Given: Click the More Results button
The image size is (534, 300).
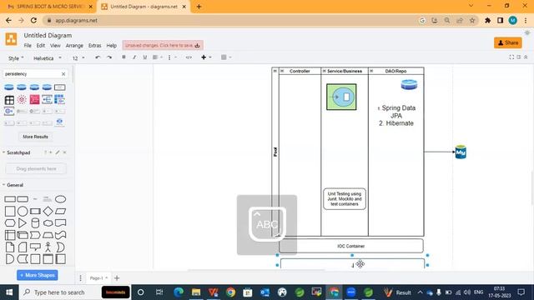Looking at the screenshot, I should [x=35, y=137].
